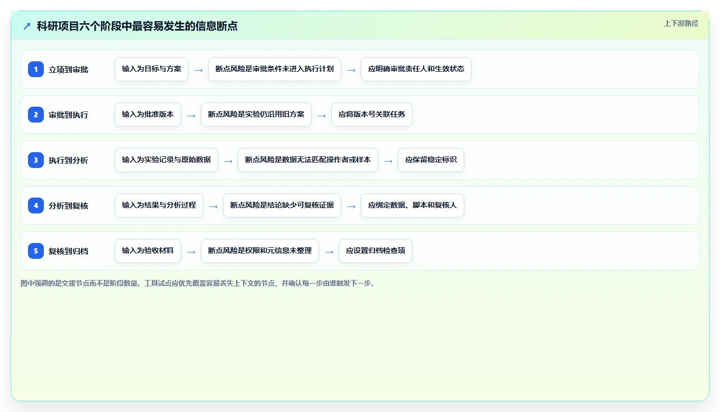Click arrow after 输入为验收材料

click(191, 251)
